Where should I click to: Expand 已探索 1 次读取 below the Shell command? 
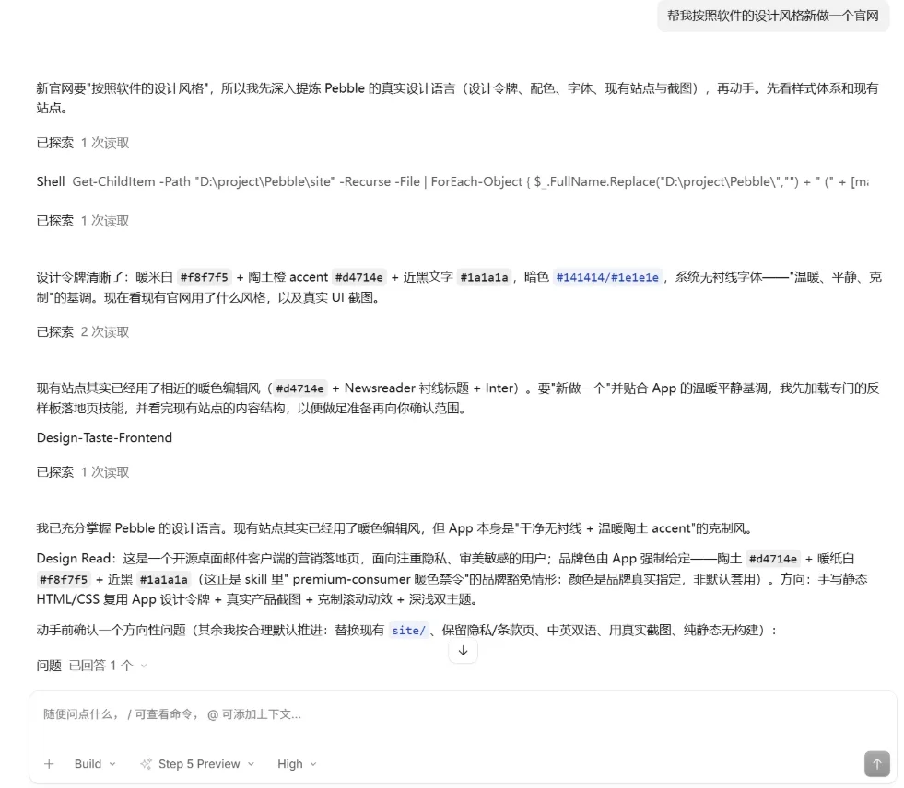tap(83, 221)
